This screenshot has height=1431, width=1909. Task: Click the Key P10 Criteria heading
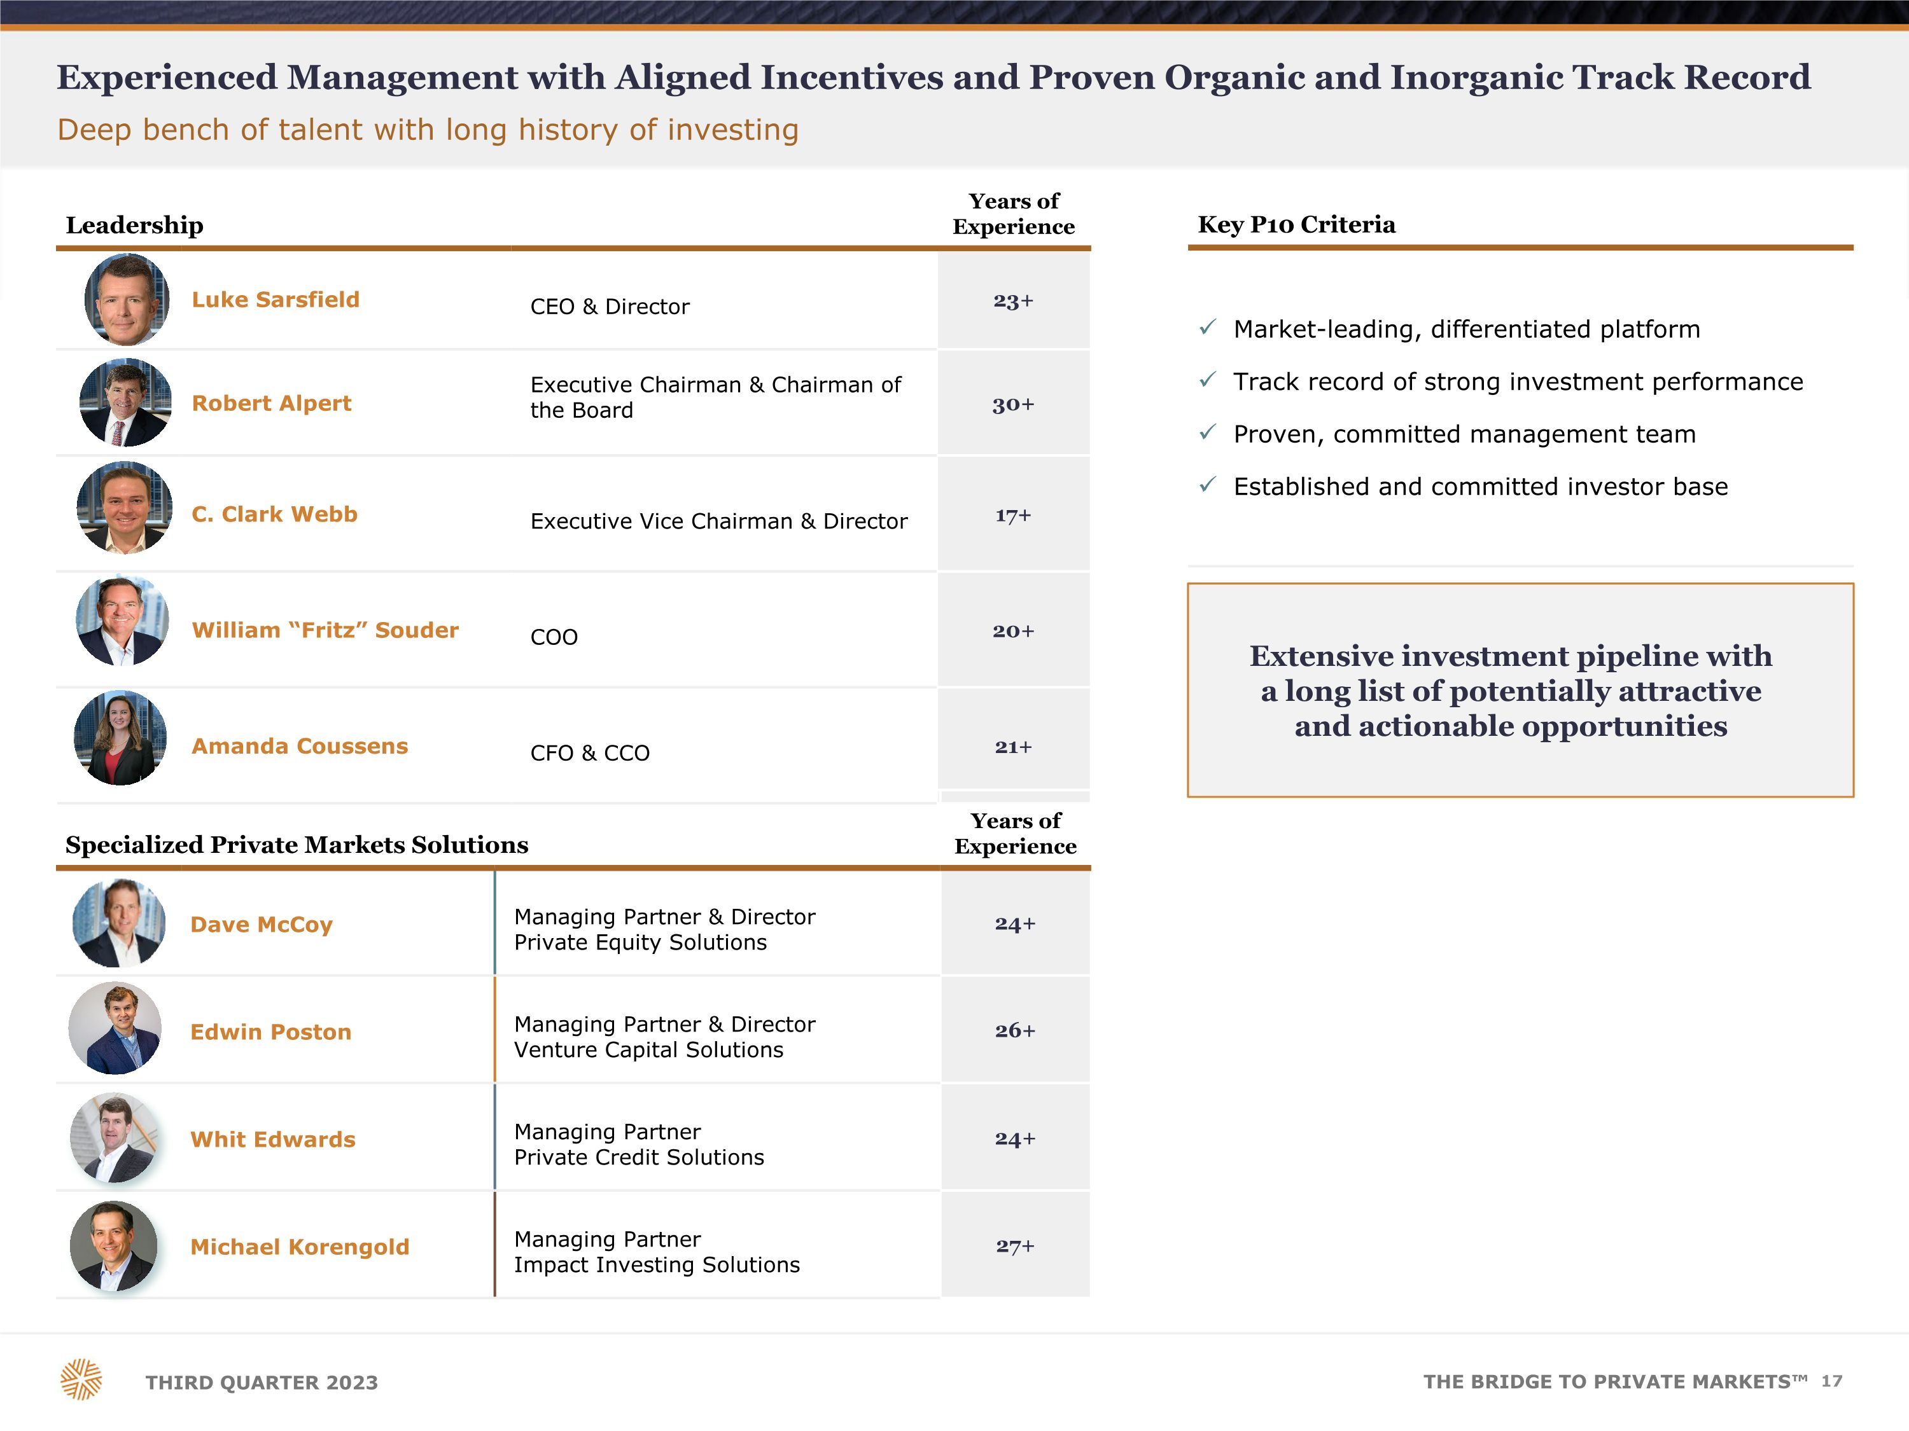pos(1296,225)
